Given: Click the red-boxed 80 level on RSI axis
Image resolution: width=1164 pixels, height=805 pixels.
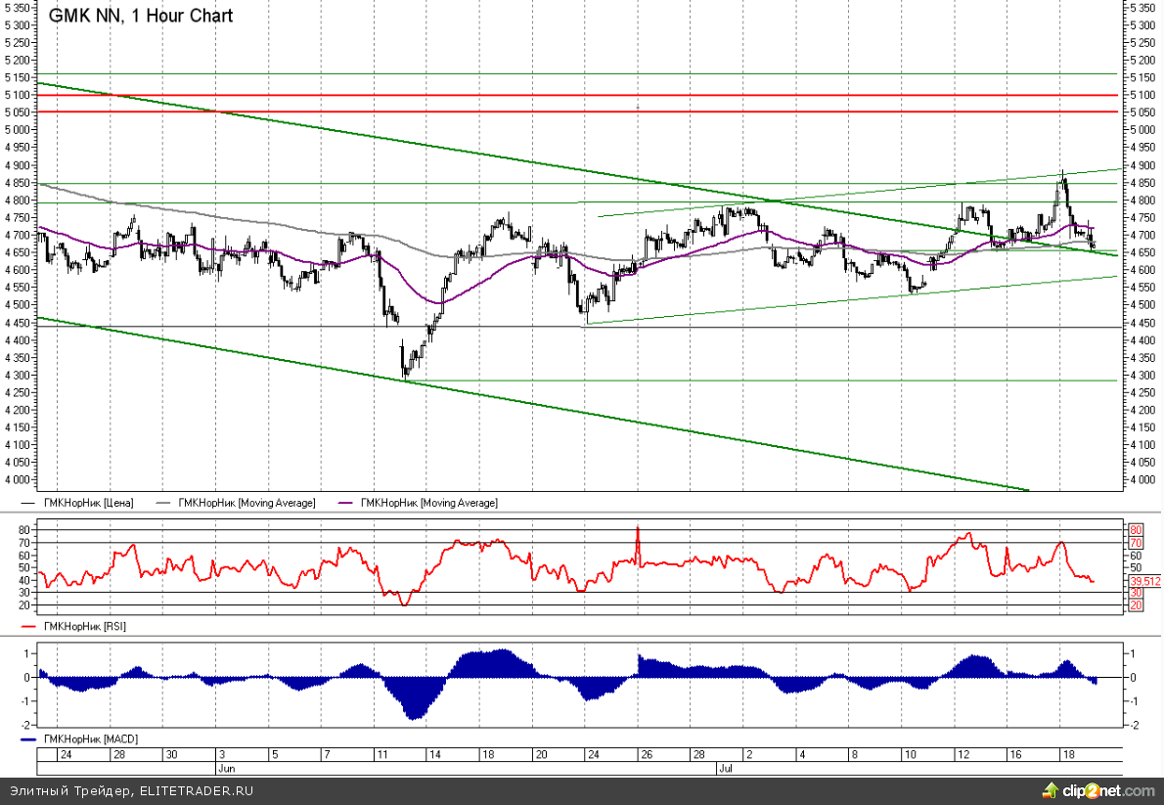Looking at the screenshot, I should (1136, 529).
